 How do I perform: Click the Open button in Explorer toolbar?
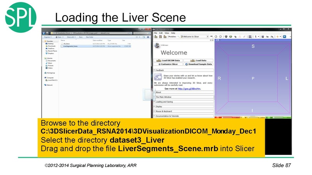tap(59, 37)
